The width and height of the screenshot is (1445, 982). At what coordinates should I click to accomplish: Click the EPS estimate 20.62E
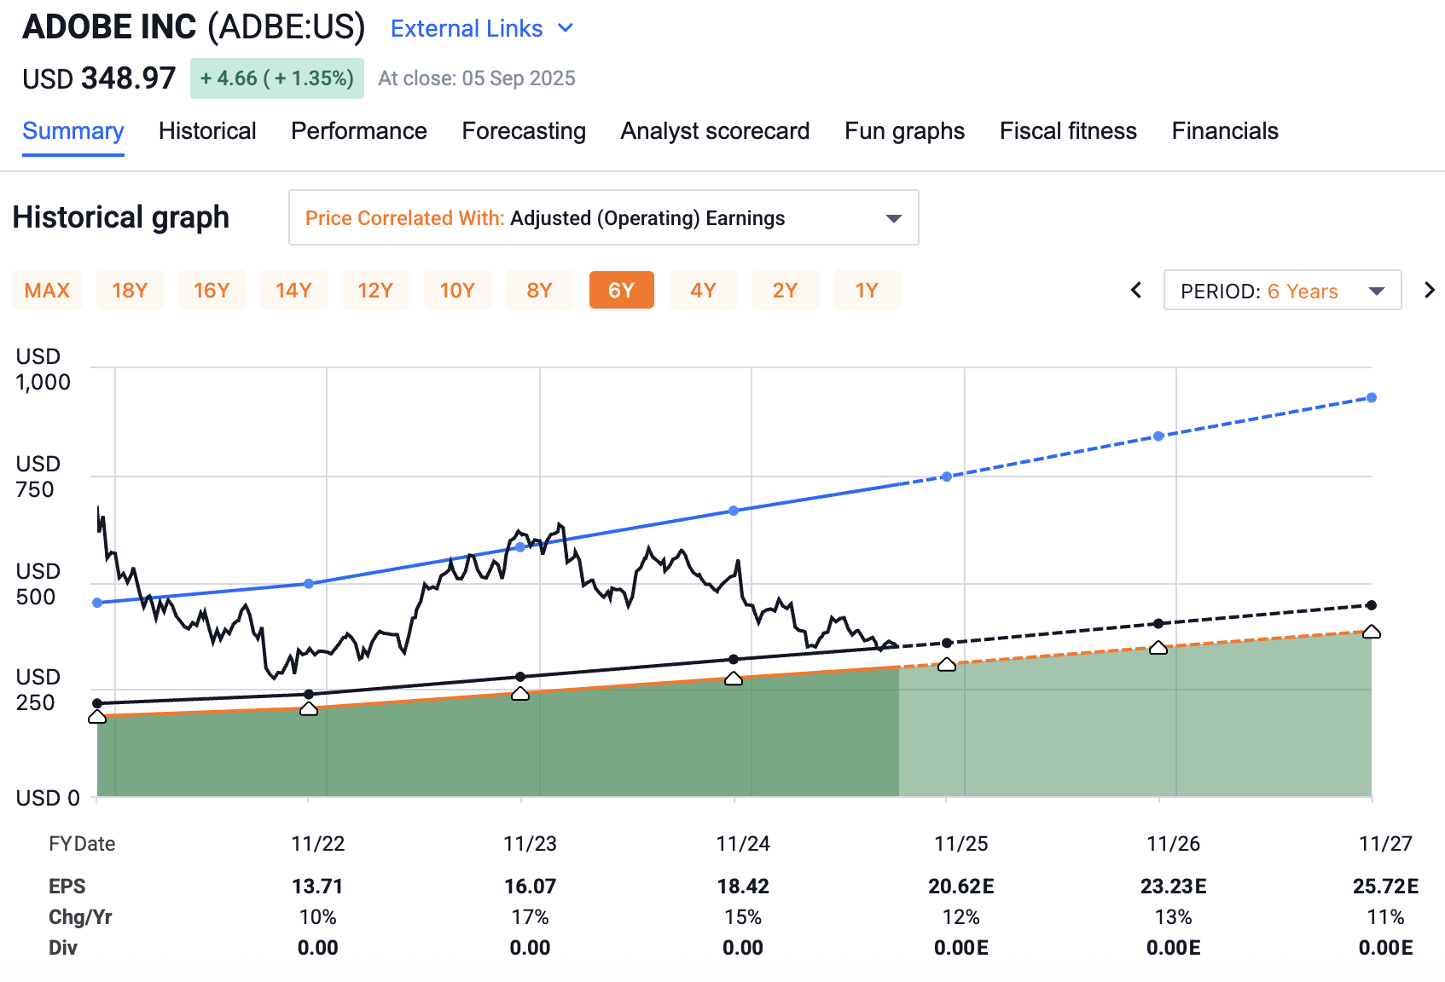pos(961,887)
